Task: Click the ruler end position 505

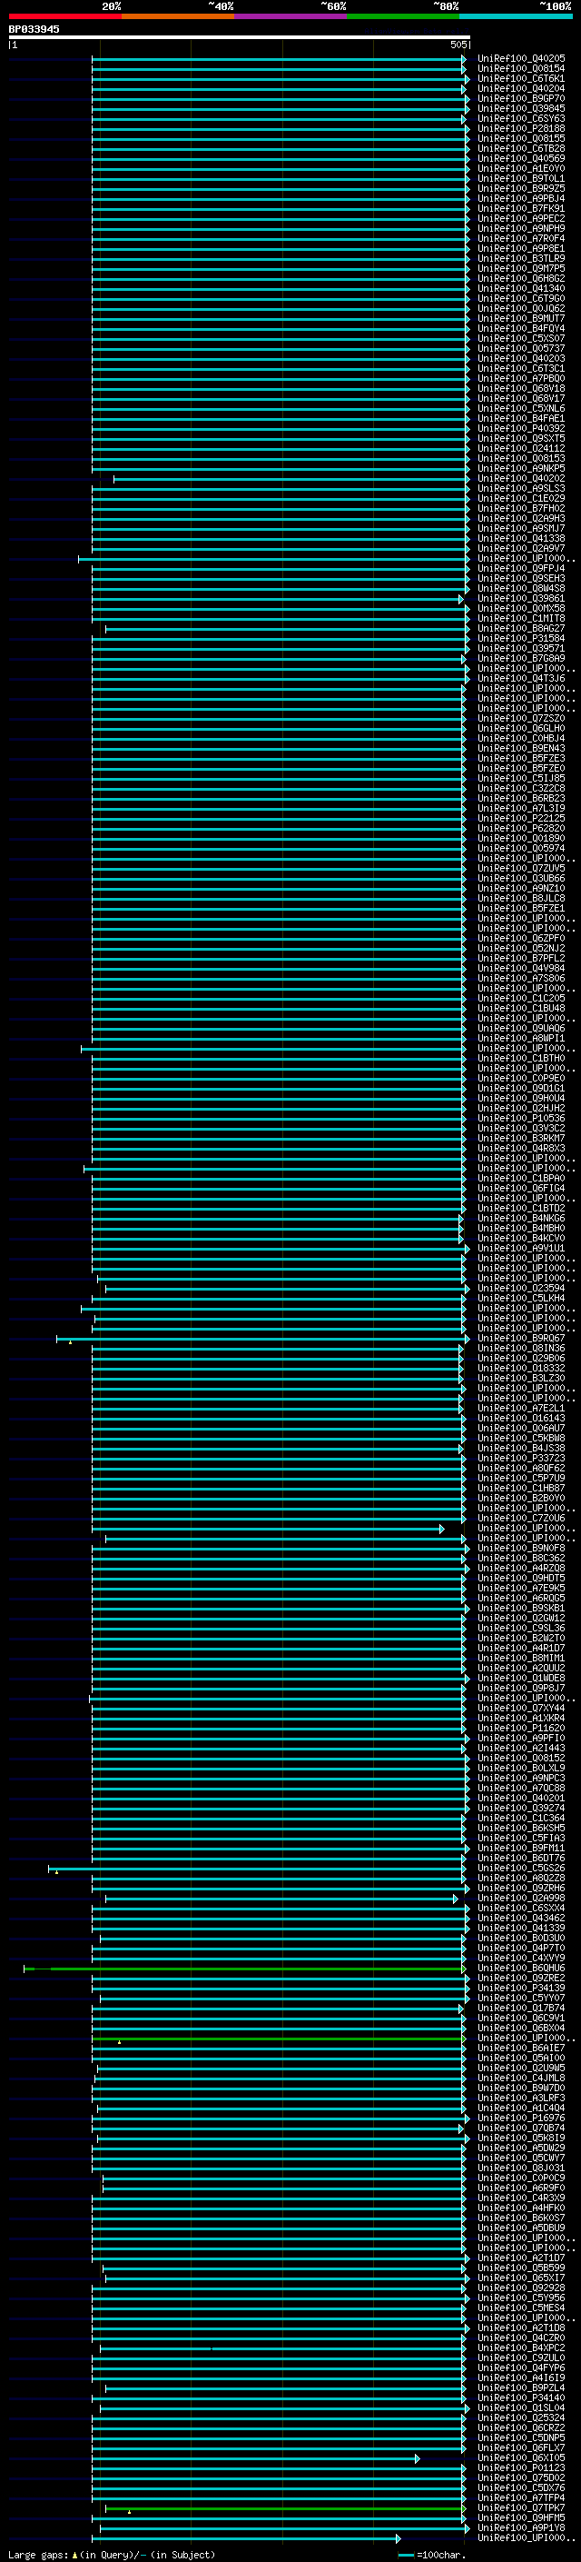Action: point(458,45)
